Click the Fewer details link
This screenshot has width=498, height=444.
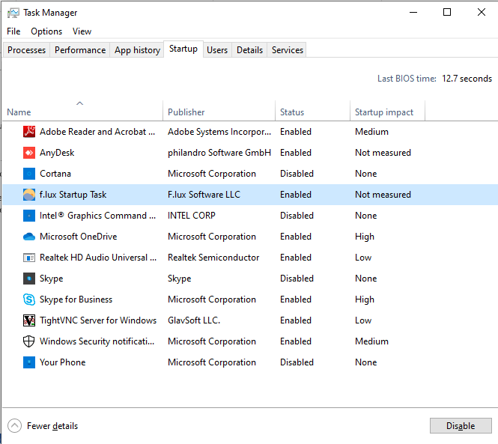click(x=52, y=425)
